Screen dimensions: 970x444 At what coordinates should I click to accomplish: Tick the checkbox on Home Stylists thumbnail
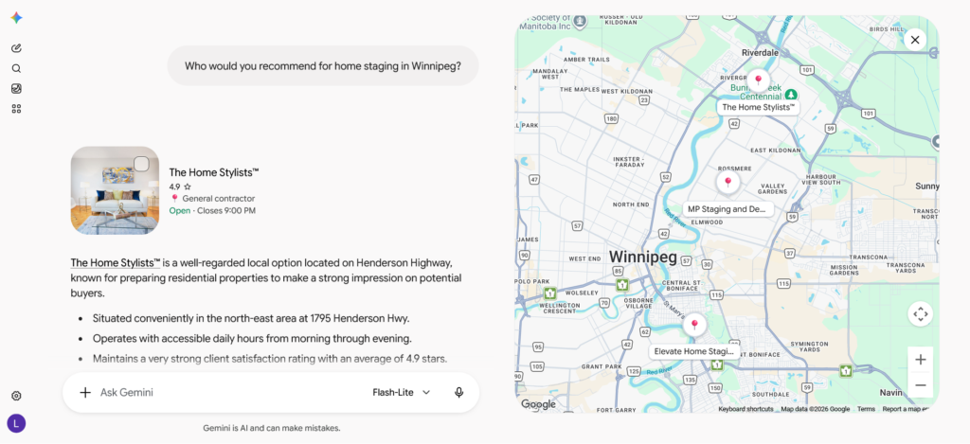tap(141, 164)
